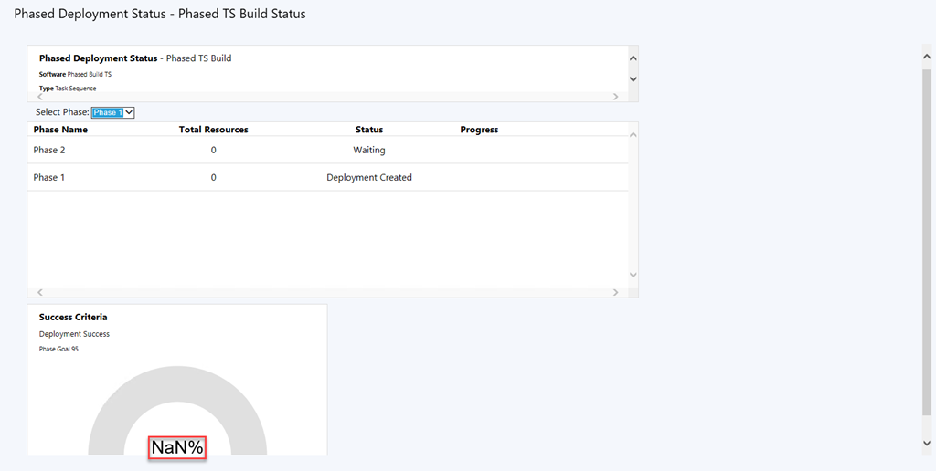Click scroll-left arrow below the phase table
936x471 pixels.
(39, 292)
